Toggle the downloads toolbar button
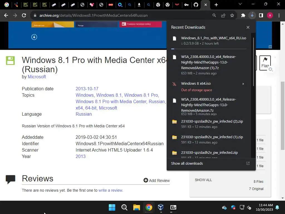The height and width of the screenshot is (214, 285). 252,16
